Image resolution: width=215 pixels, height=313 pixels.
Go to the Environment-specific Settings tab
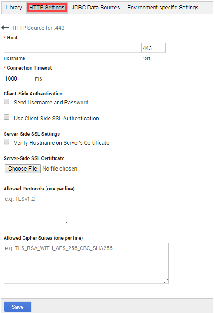[163, 8]
